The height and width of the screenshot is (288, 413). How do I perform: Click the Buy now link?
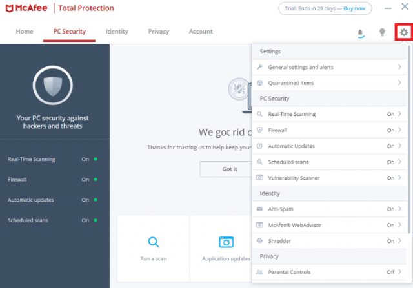pyautogui.click(x=354, y=8)
